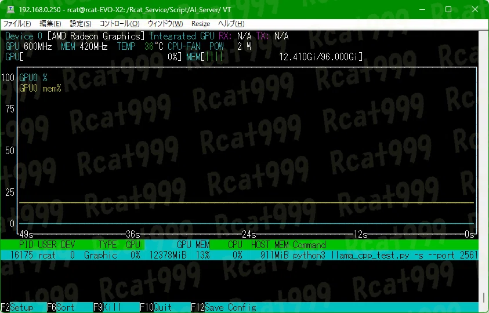Click the GPU0 % legend label

point(33,78)
